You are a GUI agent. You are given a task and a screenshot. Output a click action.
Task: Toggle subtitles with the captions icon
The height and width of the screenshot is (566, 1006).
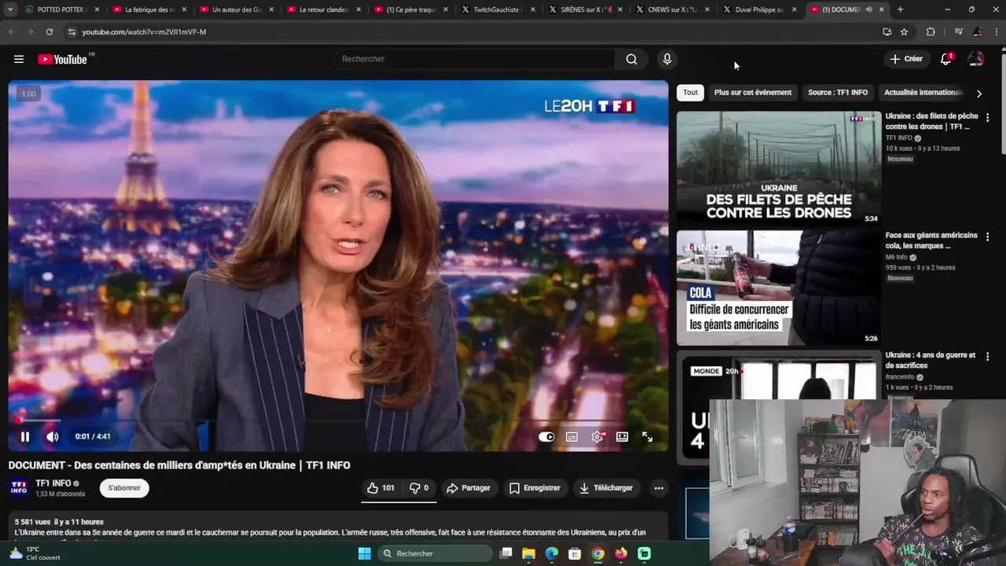click(571, 437)
